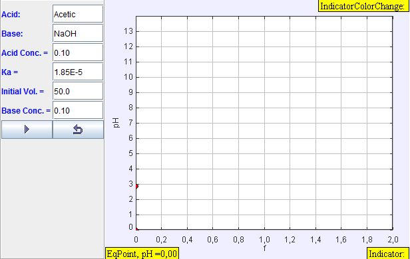
Task: Click the Initial Vol. = label
Action: 23,91
